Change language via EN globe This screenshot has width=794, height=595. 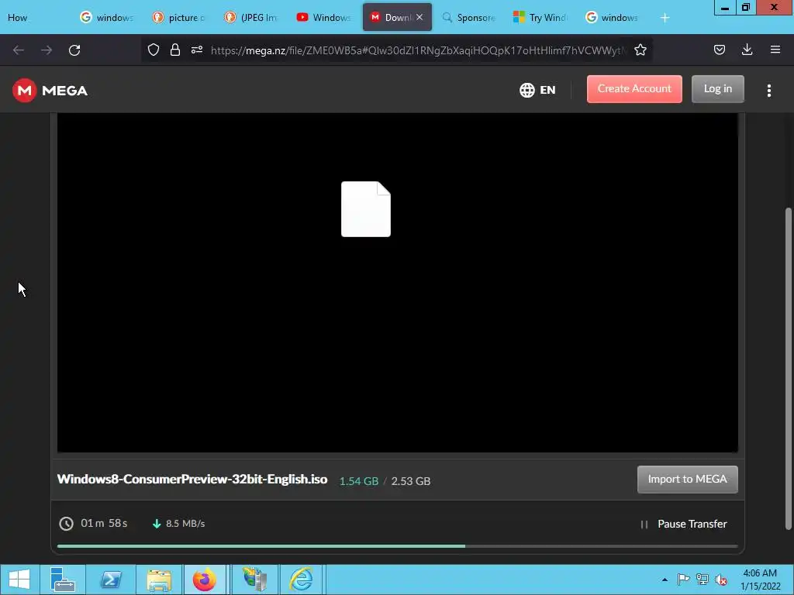pos(538,90)
